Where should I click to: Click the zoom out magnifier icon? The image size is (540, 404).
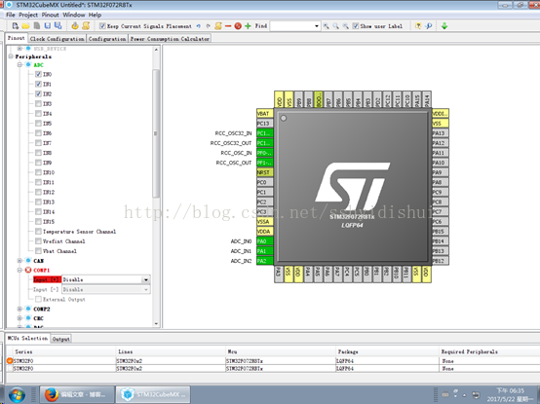tap(345, 26)
